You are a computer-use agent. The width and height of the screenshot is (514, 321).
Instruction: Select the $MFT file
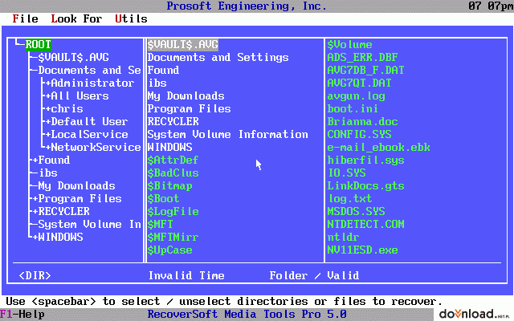161,225
